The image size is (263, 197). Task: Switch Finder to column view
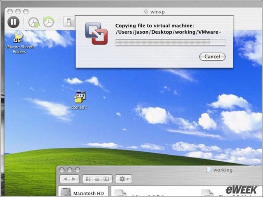tap(106, 179)
